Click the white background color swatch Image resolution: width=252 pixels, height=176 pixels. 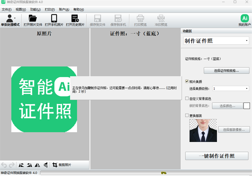(247, 106)
